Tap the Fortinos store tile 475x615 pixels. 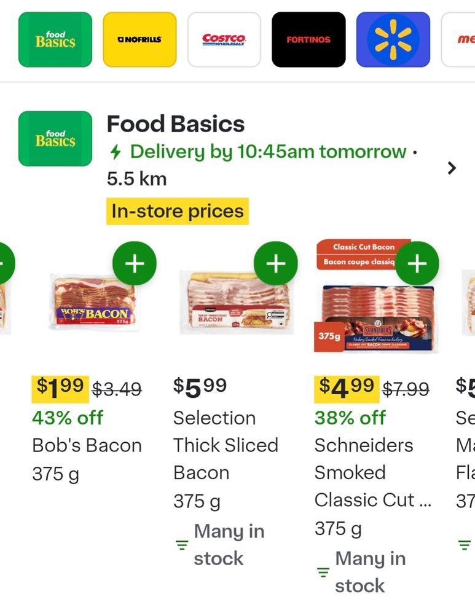308,39
